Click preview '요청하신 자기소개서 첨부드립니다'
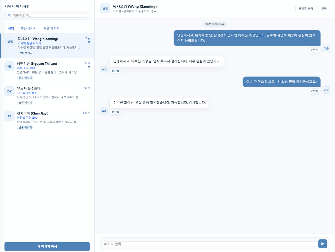The width and height of the screenshot is (335, 252). click(49, 97)
